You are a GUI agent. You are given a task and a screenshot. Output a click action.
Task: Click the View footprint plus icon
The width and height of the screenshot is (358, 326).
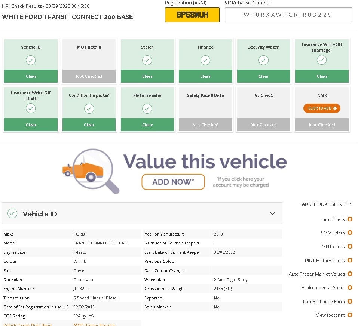pos(350,315)
